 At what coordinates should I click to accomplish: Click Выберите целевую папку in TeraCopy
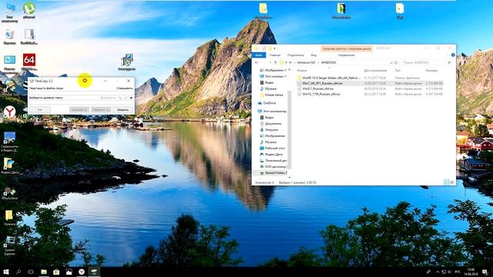click(46, 98)
